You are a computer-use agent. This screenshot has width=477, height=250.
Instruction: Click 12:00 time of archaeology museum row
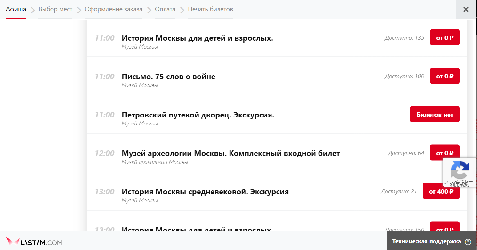tap(105, 153)
